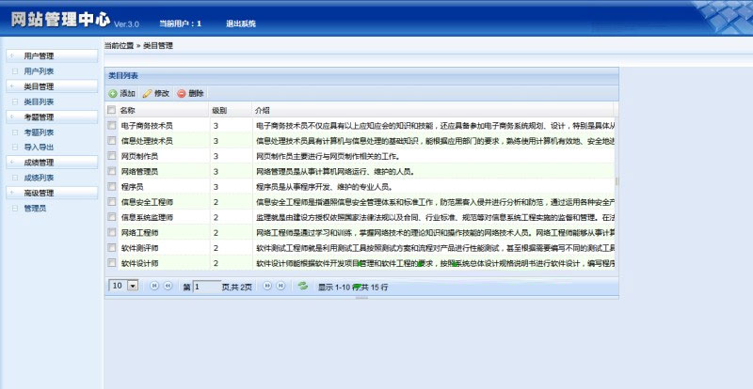
Task: Go to the previous page of results
Action: coord(168,285)
